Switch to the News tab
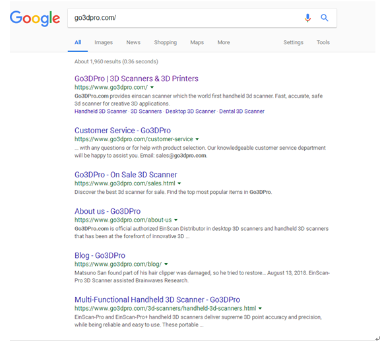382x343 pixels. point(133,42)
